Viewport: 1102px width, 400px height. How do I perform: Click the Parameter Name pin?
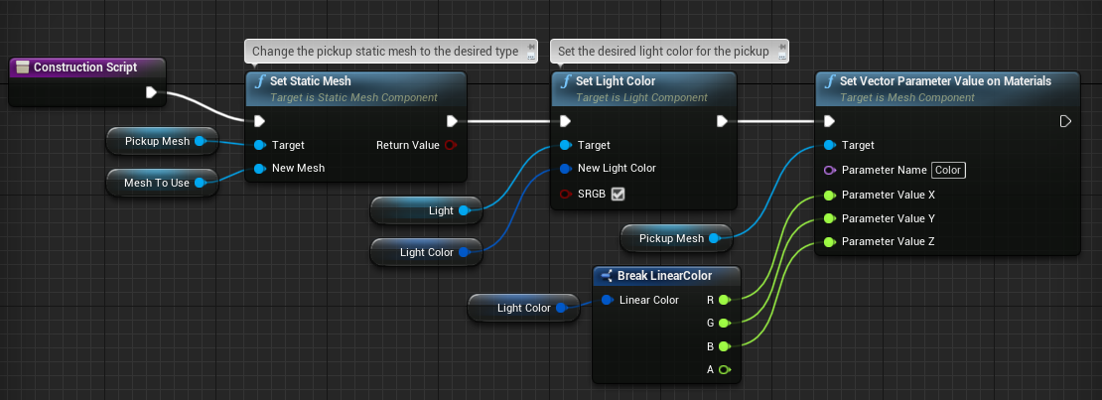tap(829, 170)
